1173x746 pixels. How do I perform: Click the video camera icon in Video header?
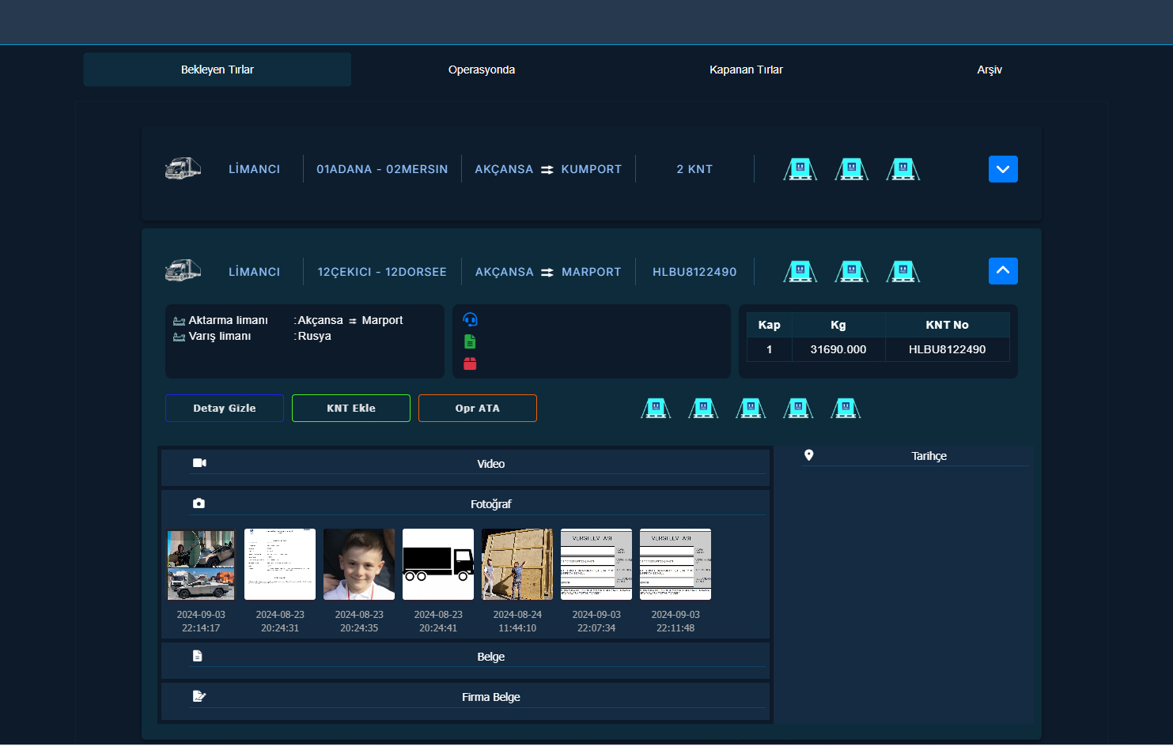199,463
